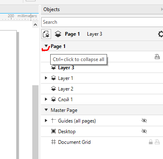Expand the Layer 1 node

coord(46,78)
